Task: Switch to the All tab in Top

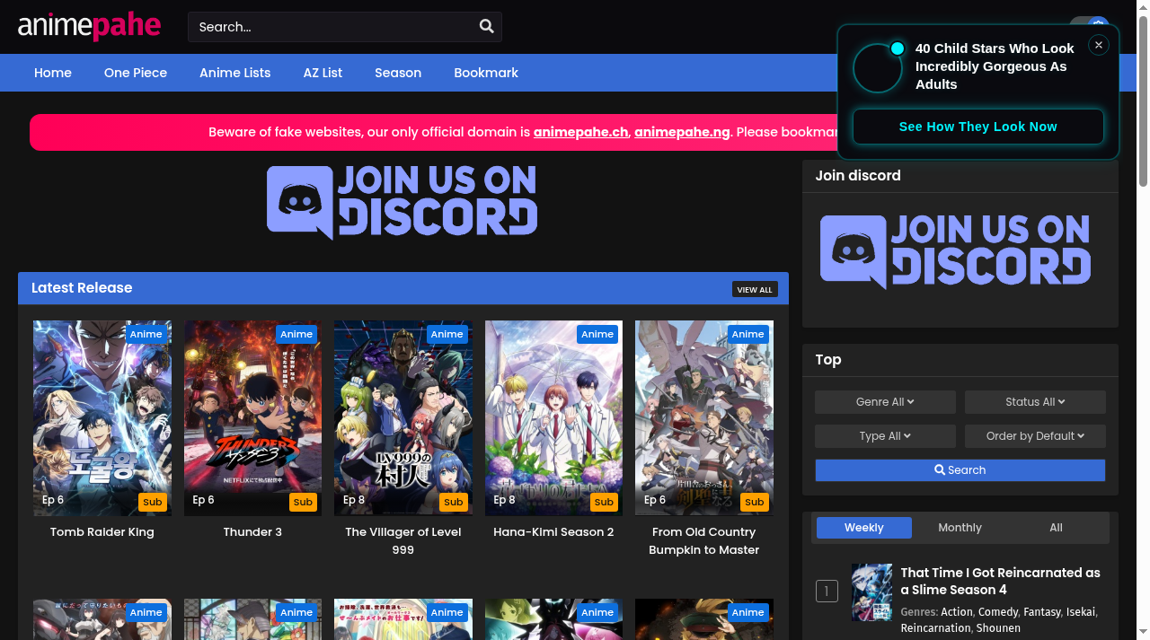Action: click(1057, 528)
